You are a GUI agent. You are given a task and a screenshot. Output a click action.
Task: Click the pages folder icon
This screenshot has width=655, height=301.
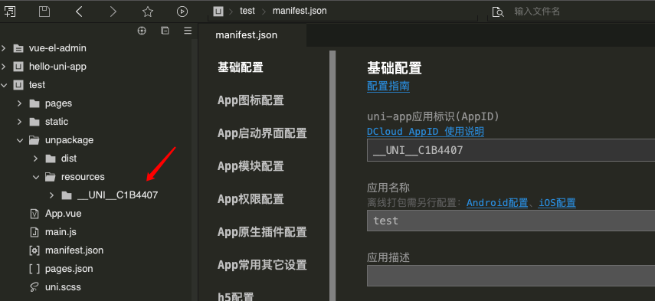tap(34, 103)
